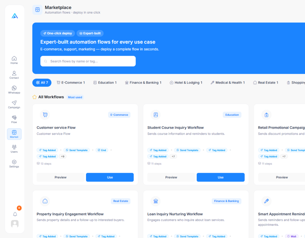
Task: Preview the Customer service Flow
Action: 61,177
